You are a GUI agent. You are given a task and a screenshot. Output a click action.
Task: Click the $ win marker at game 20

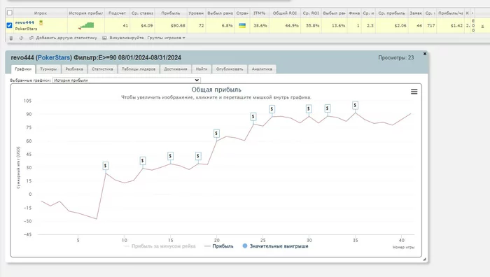point(216,134)
